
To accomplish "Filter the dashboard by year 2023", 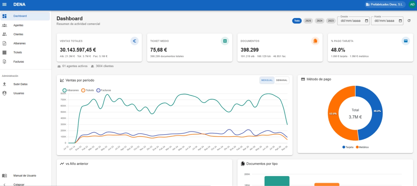I will pyautogui.click(x=331, y=21).
